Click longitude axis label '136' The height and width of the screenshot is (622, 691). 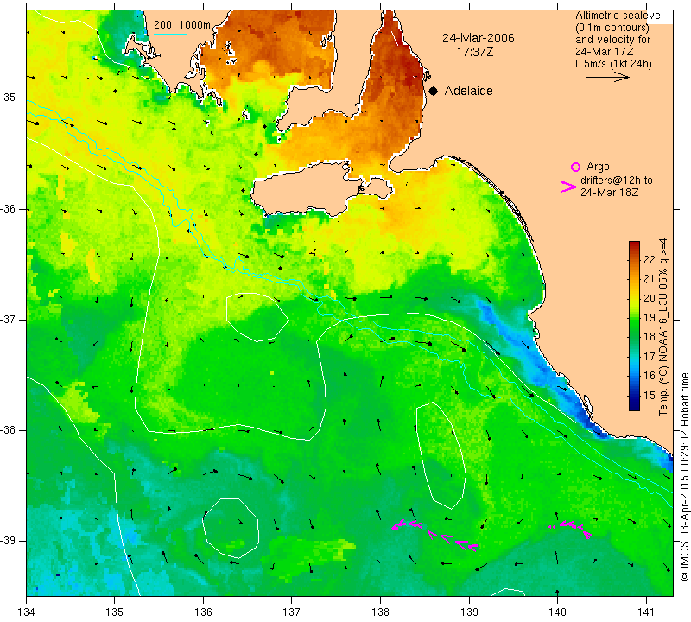pos(203,612)
